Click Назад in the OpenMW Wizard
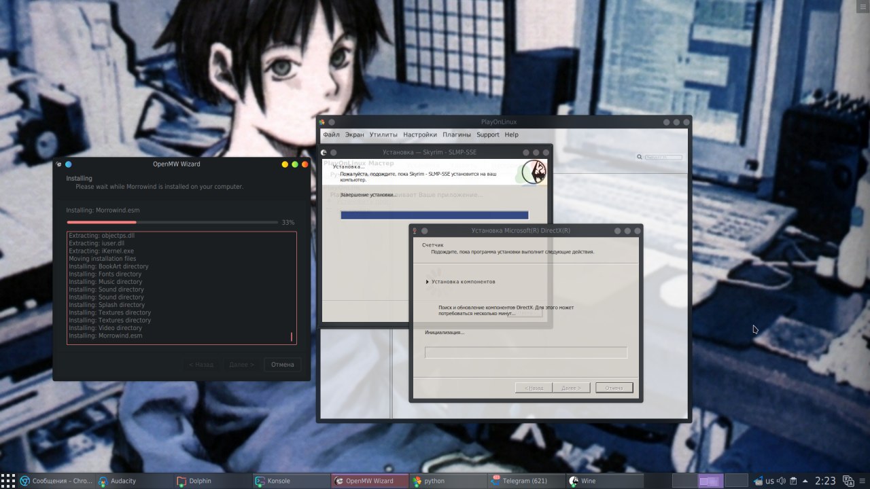The height and width of the screenshot is (489, 870). click(201, 365)
